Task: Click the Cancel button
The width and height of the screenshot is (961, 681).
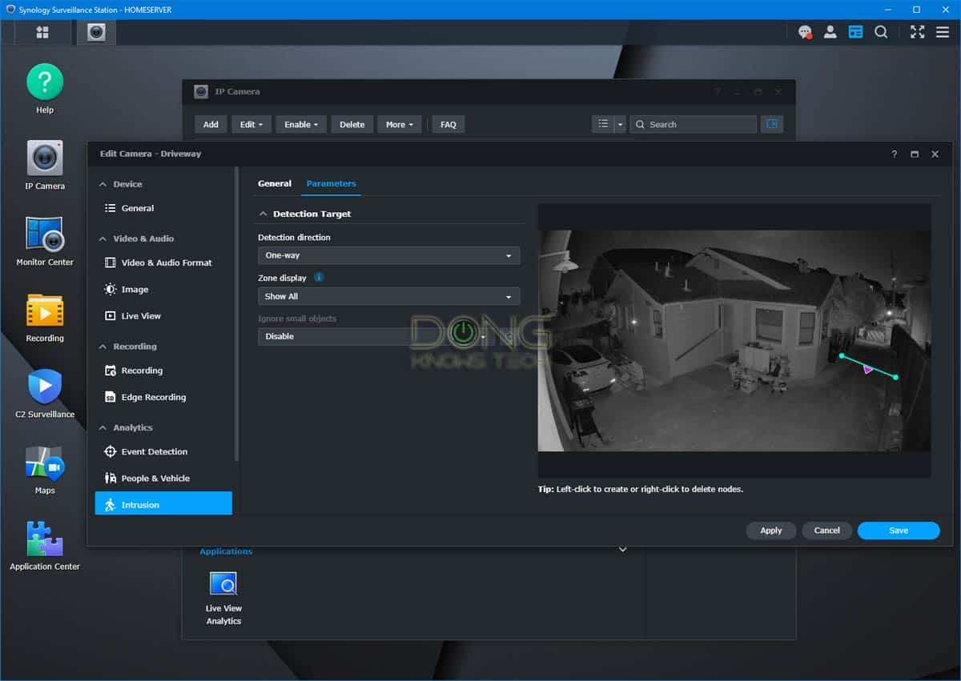Action: coord(826,531)
